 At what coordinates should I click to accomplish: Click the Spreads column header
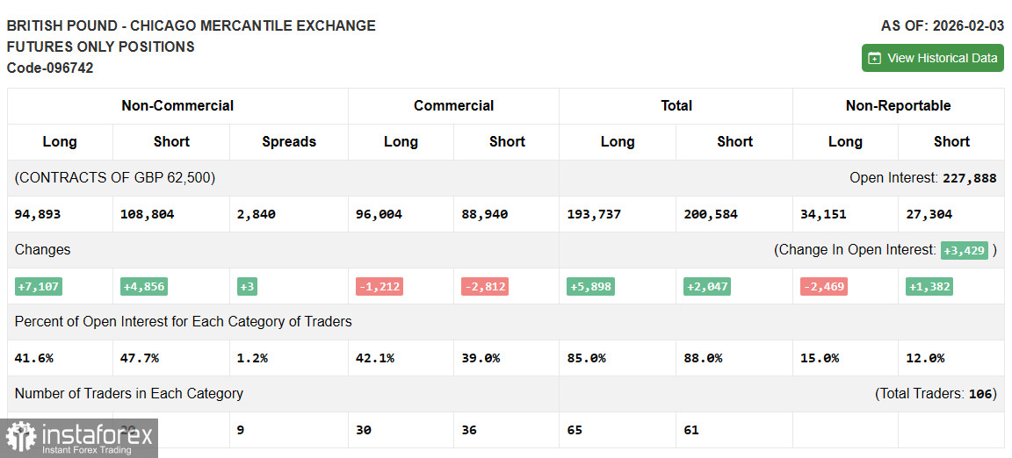(288, 141)
